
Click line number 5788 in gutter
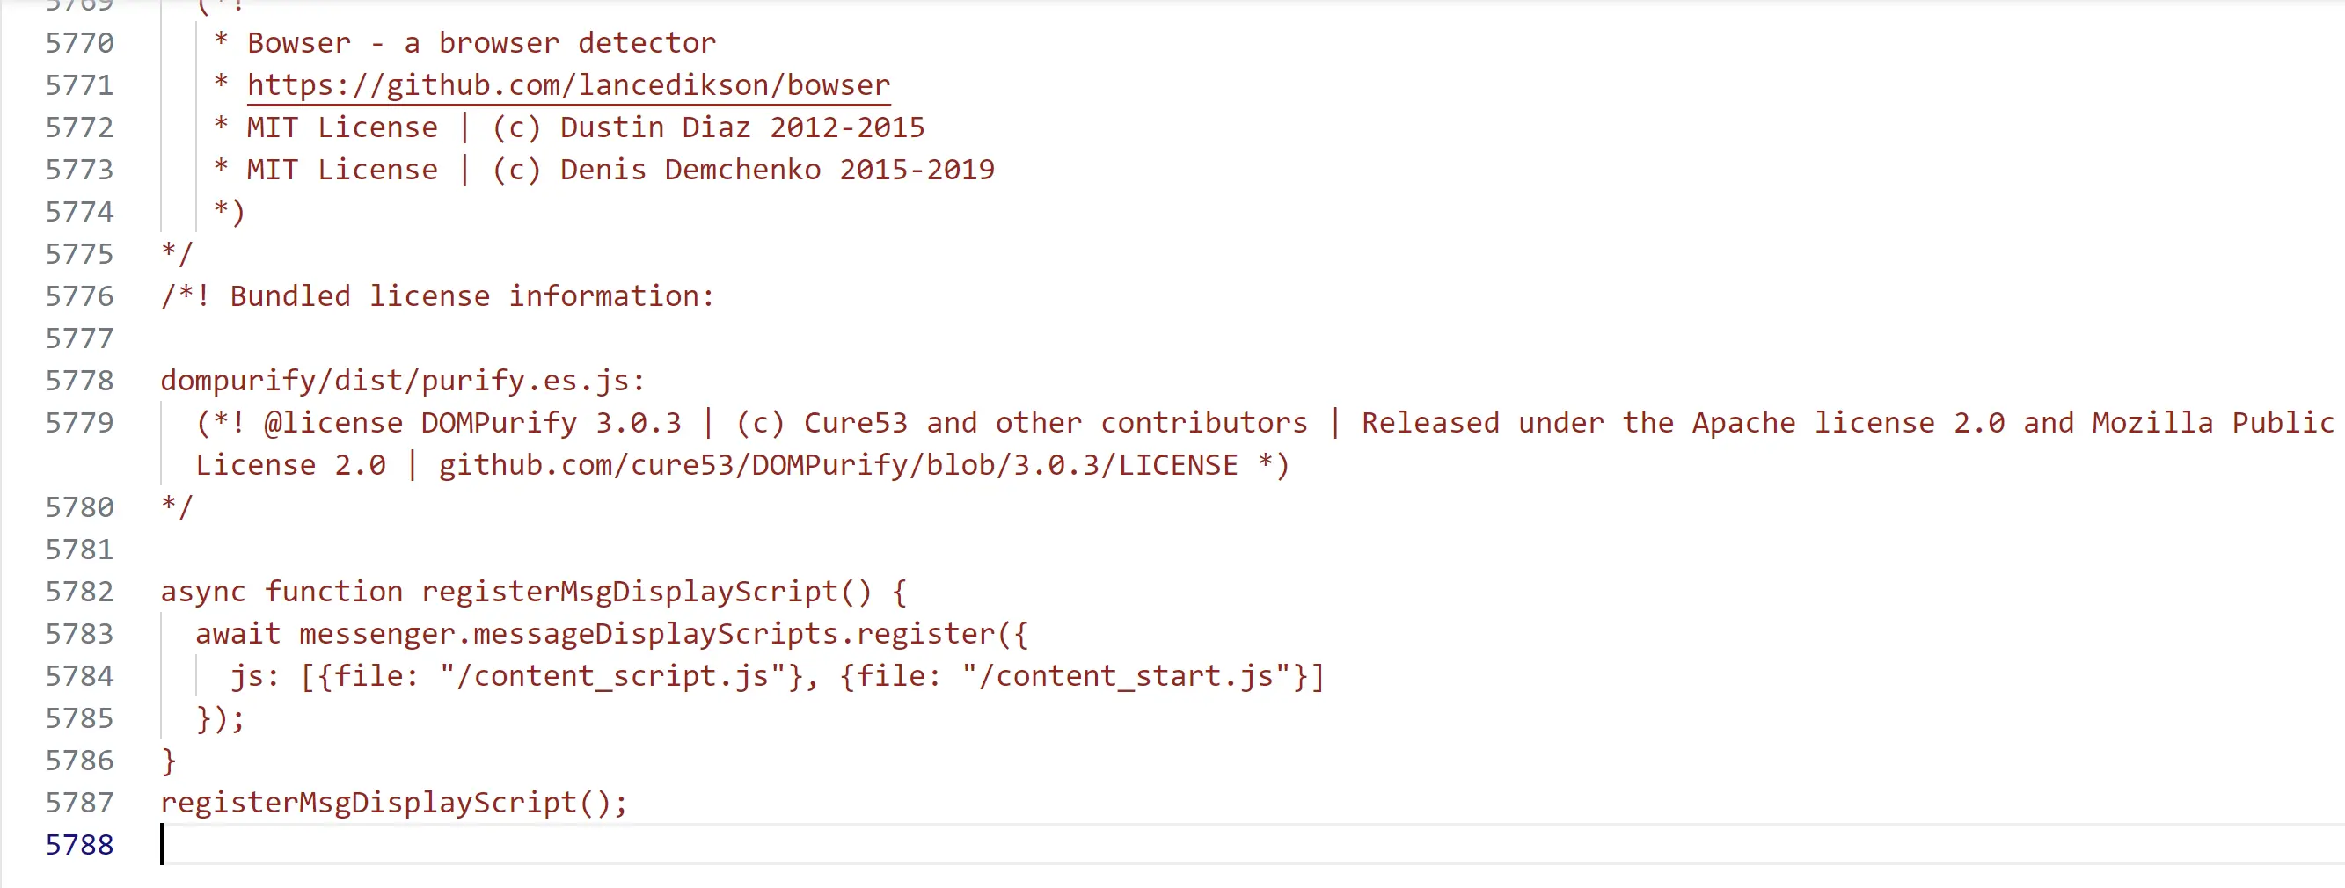tap(80, 845)
